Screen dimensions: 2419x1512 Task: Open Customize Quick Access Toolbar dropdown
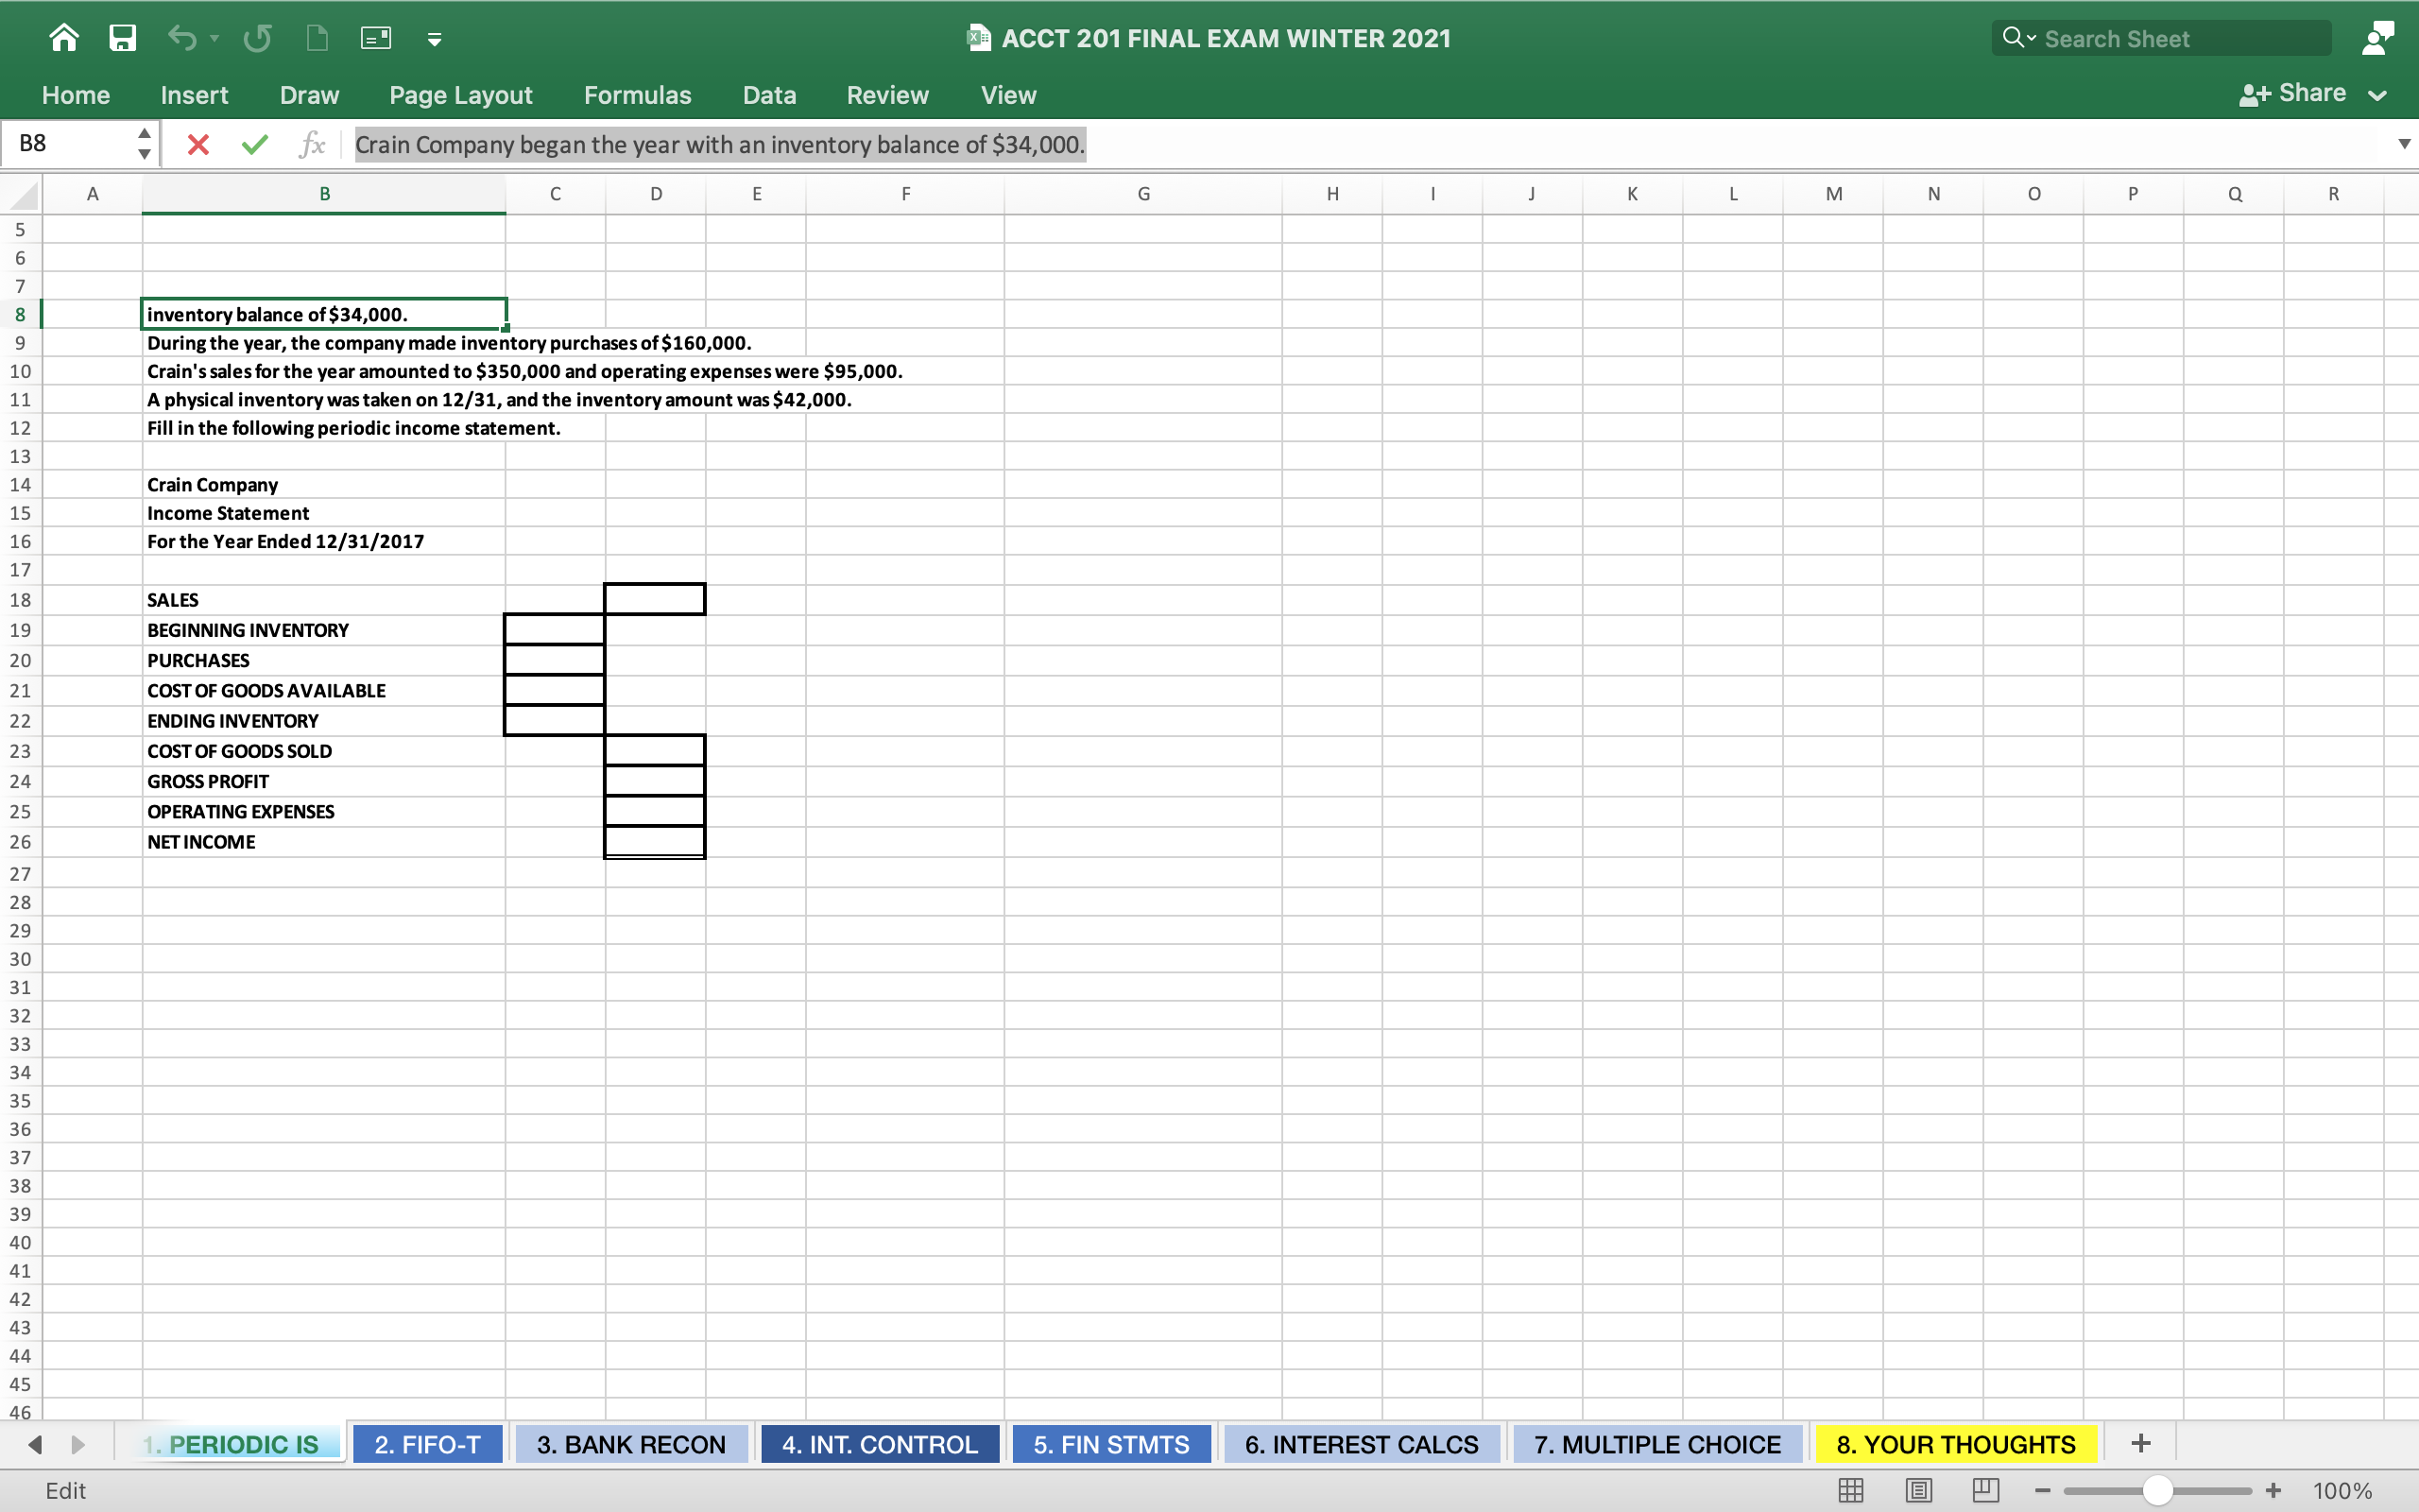(434, 39)
